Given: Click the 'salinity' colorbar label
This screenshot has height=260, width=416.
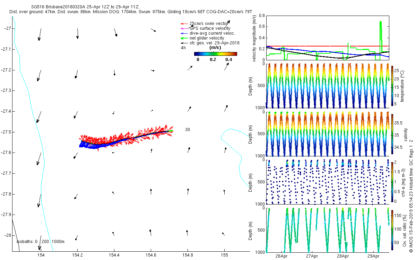Looking at the screenshot, I should (x=406, y=135).
